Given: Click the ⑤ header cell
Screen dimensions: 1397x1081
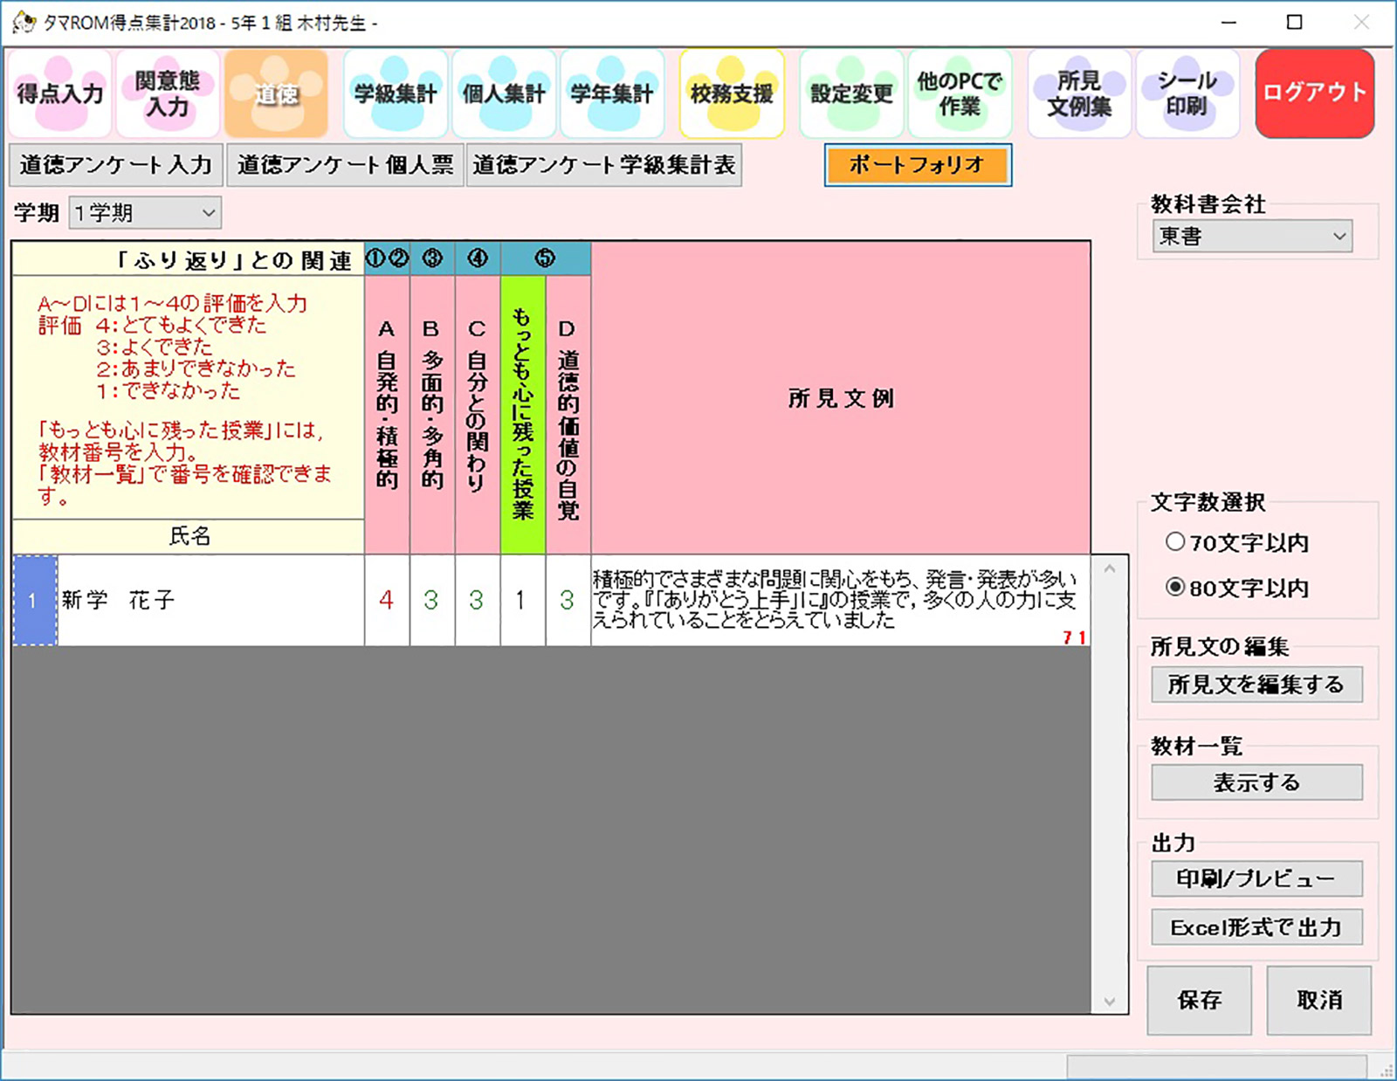Looking at the screenshot, I should tap(546, 258).
